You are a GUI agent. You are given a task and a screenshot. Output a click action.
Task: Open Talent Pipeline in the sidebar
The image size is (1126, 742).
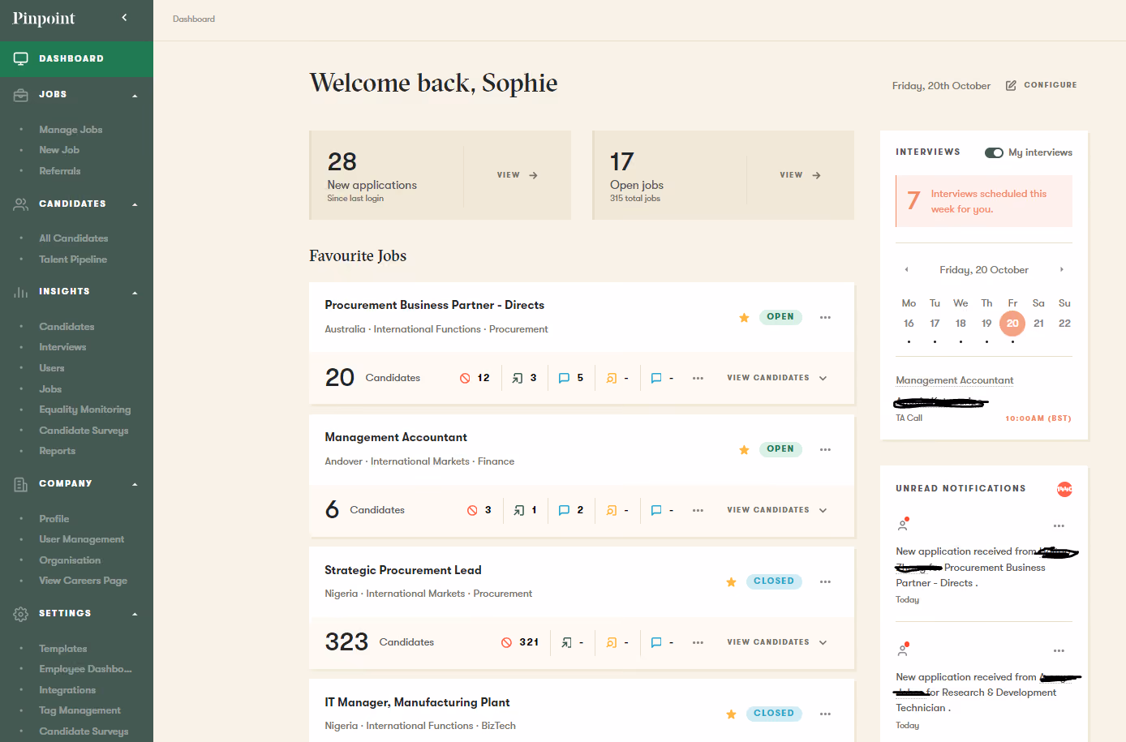click(x=73, y=259)
